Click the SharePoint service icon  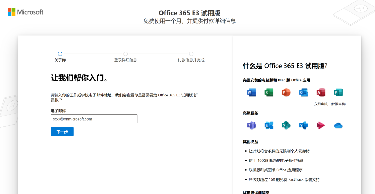click(286, 125)
